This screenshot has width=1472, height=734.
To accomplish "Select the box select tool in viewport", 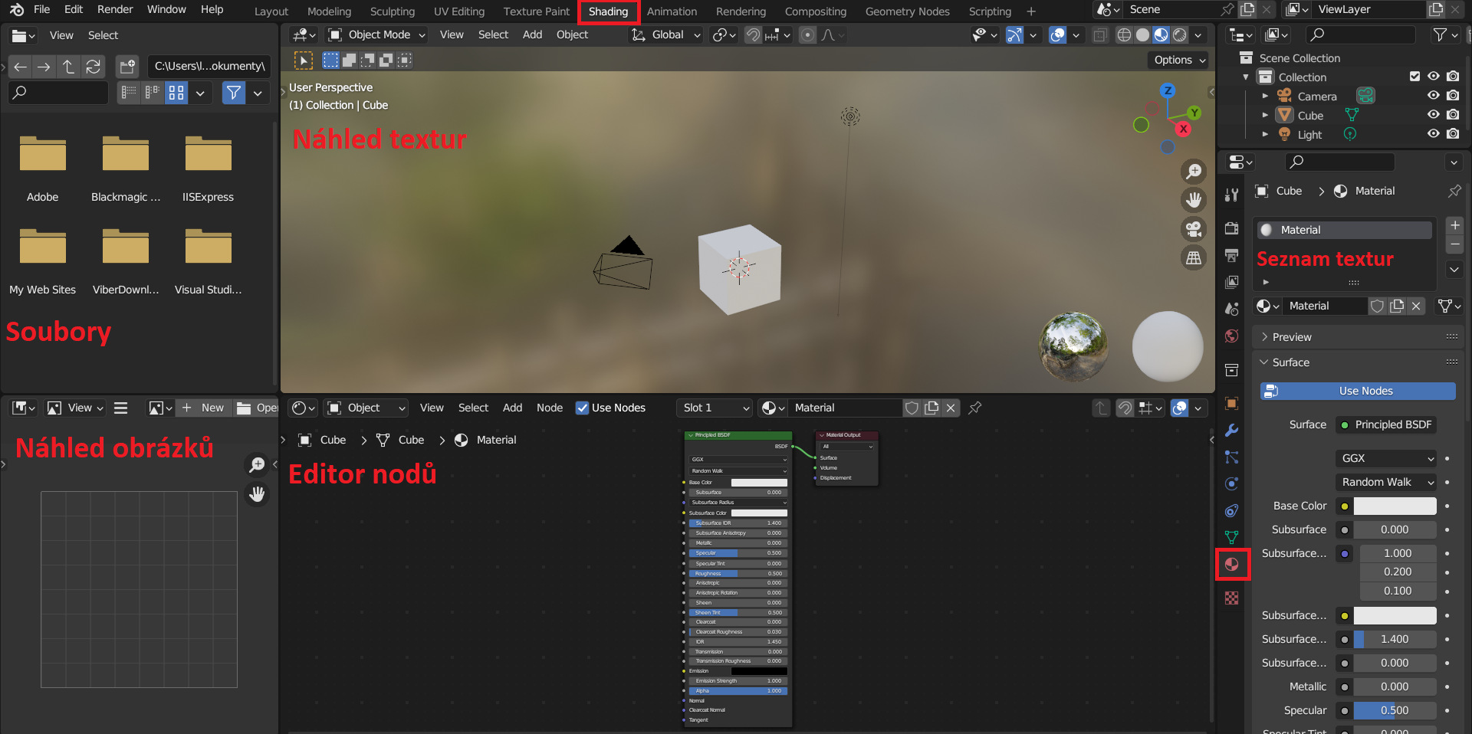I will pos(330,60).
